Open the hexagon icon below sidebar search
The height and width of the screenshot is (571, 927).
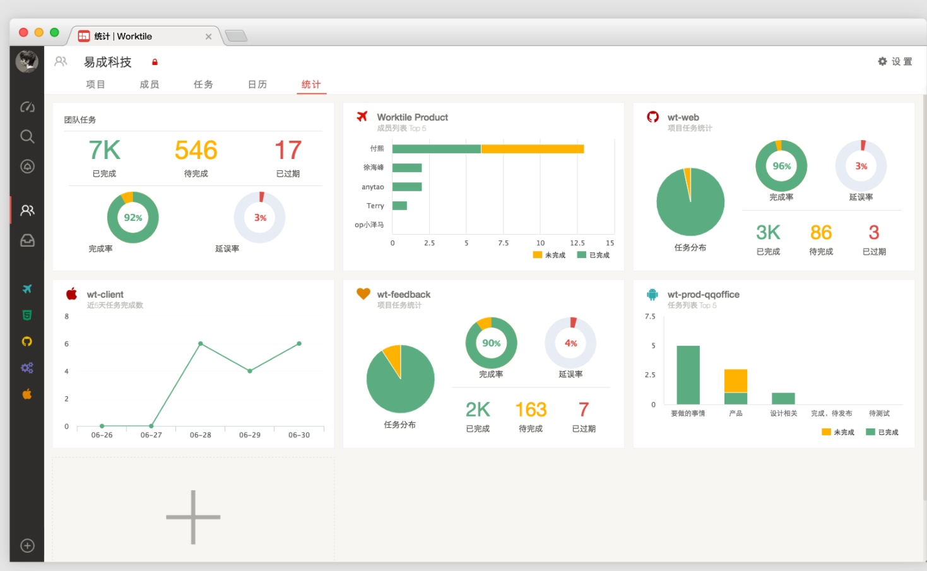(27, 167)
